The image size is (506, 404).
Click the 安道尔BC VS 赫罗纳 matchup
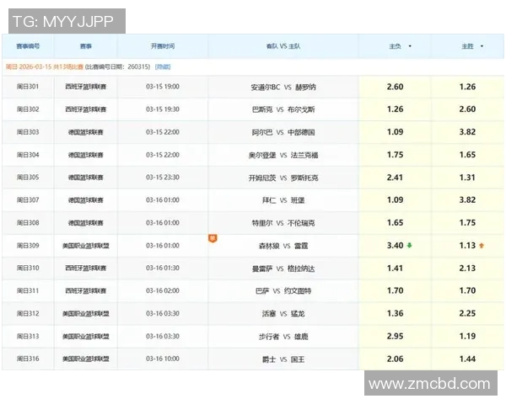283,88
